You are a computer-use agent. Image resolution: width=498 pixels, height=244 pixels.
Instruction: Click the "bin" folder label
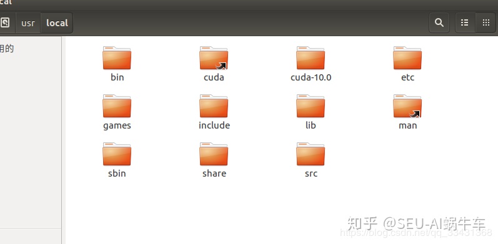117,77
